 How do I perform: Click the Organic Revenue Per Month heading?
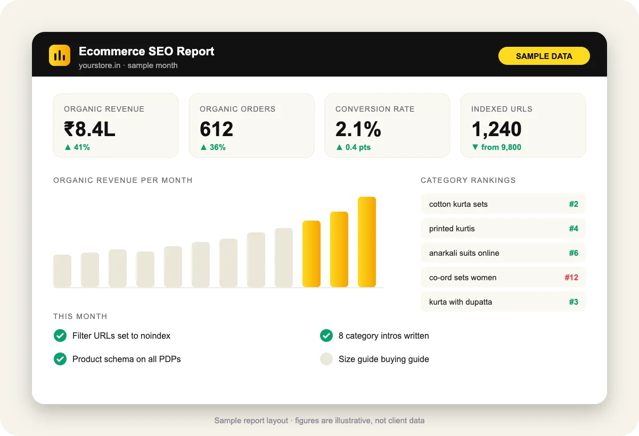[123, 180]
